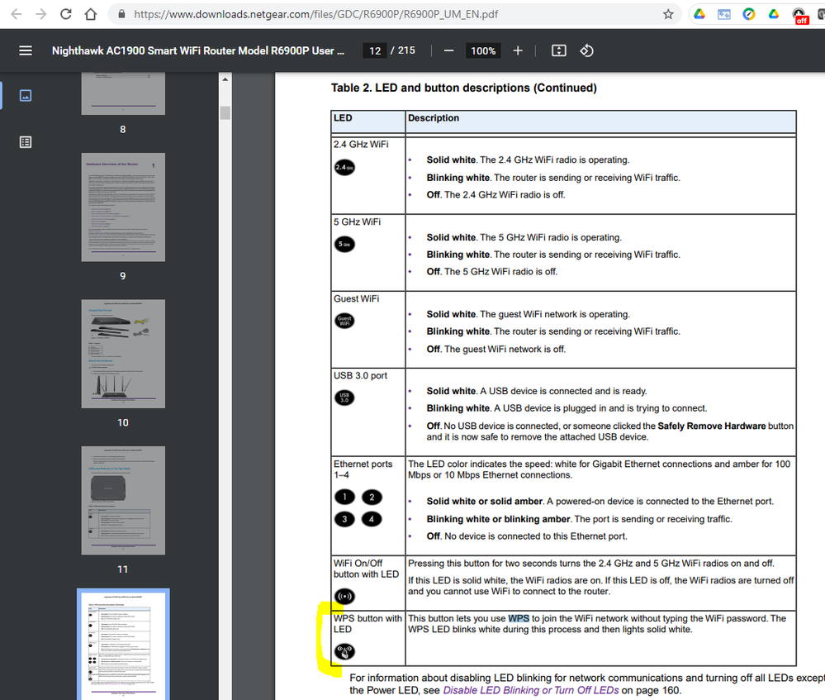Viewport: 825px width, 700px height.
Task: Click the 5 GHz WiFi LED icon
Action: point(344,245)
